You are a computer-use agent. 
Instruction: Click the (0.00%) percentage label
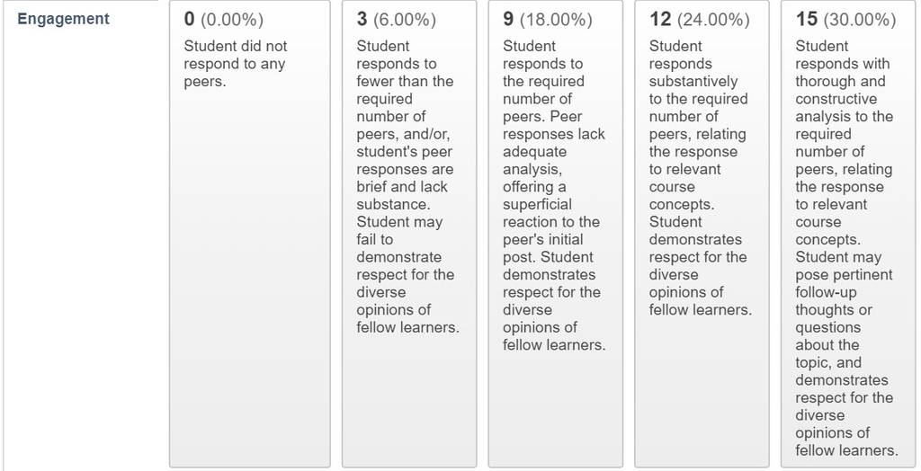[232, 20]
